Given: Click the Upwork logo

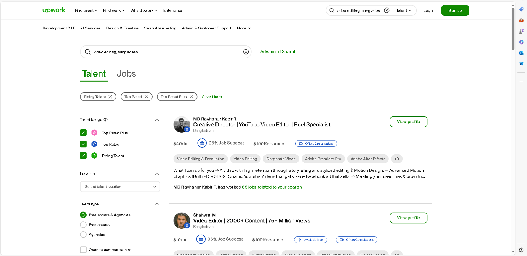Looking at the screenshot, I should tap(54, 10).
